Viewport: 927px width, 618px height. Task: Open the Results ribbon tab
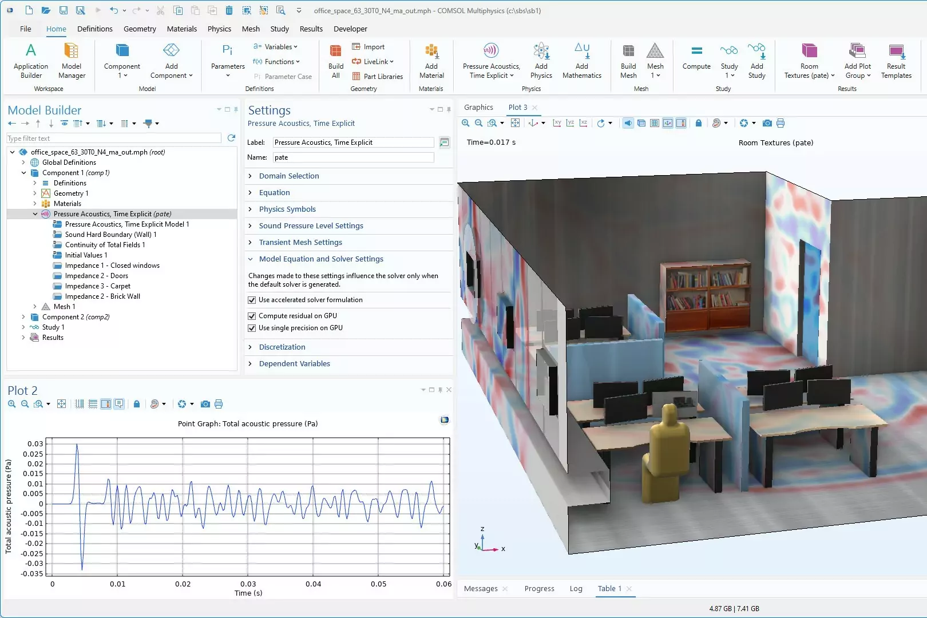311,29
